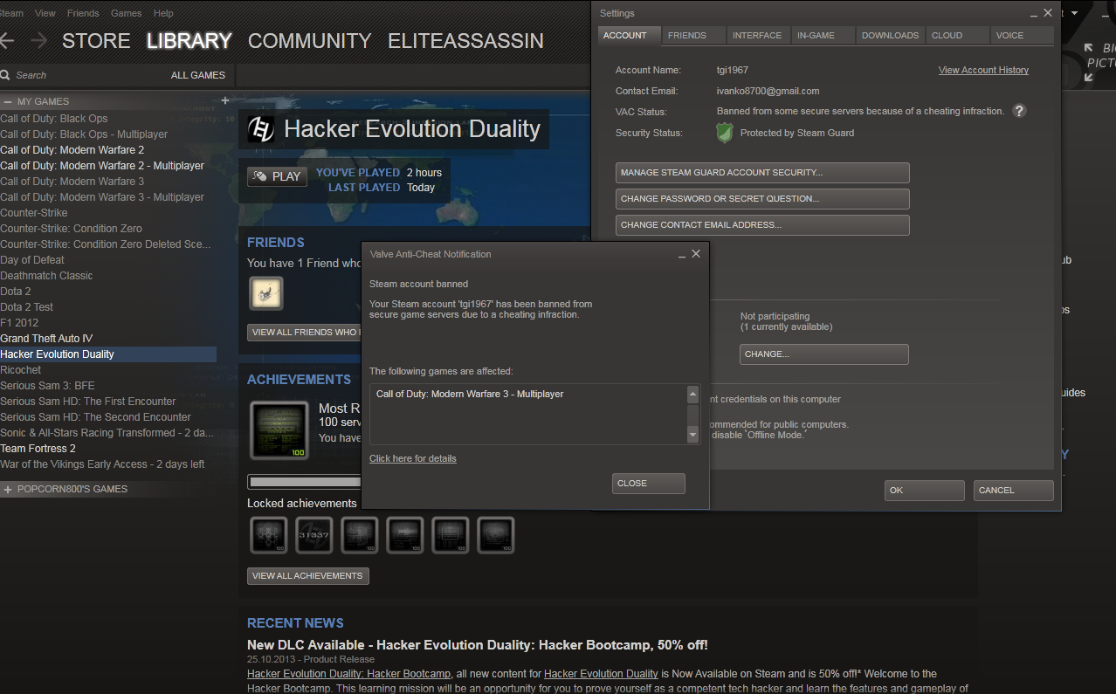Open the Friends menu
The image size is (1116, 694).
click(83, 13)
